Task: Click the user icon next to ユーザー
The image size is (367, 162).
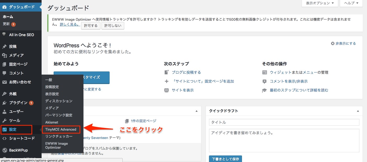Action: coord(4,112)
